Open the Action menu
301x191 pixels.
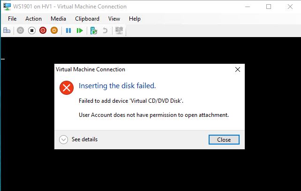click(x=33, y=19)
